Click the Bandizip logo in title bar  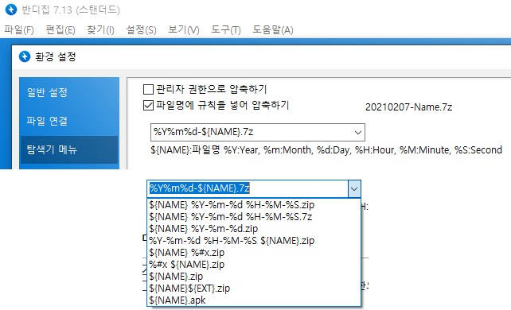click(11, 10)
